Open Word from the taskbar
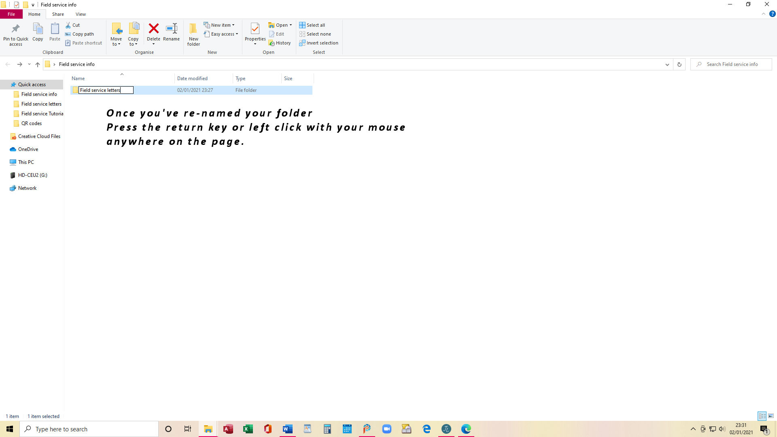The image size is (777, 437). click(288, 429)
